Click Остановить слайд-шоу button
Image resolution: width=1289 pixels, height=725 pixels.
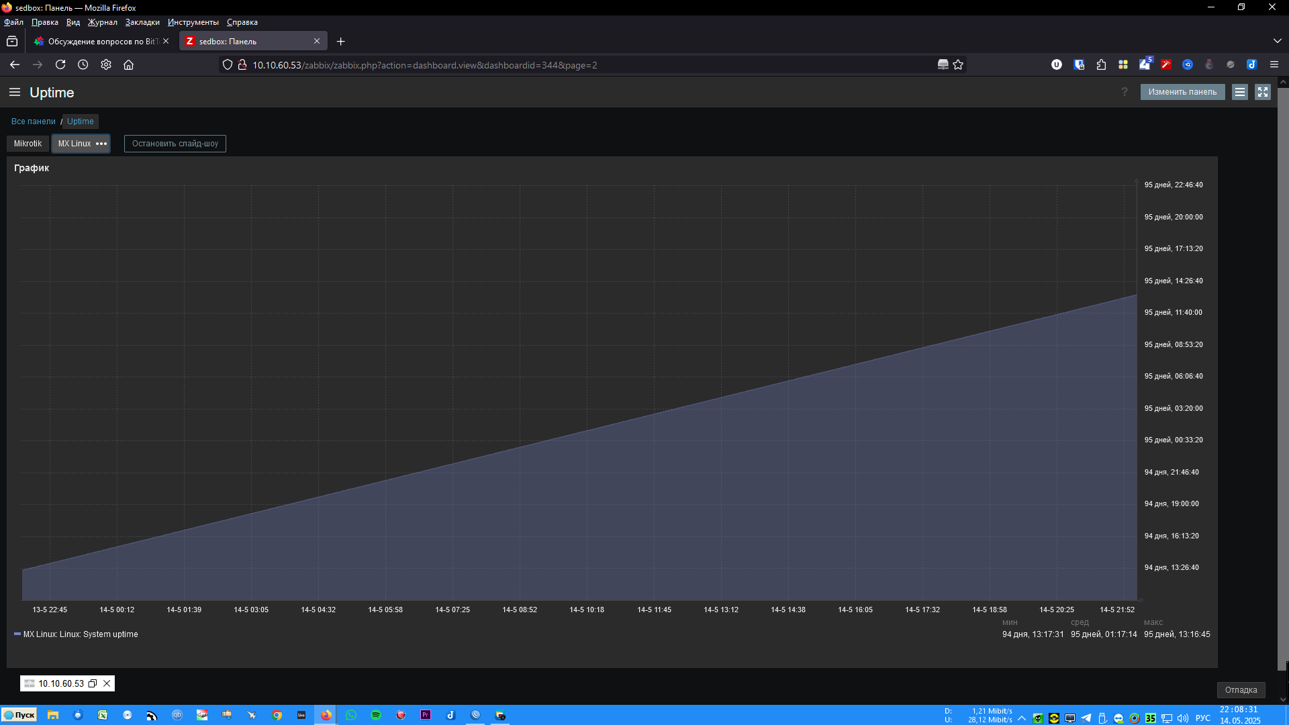[175, 144]
